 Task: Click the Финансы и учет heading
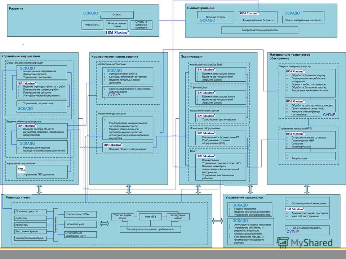click(18, 197)
